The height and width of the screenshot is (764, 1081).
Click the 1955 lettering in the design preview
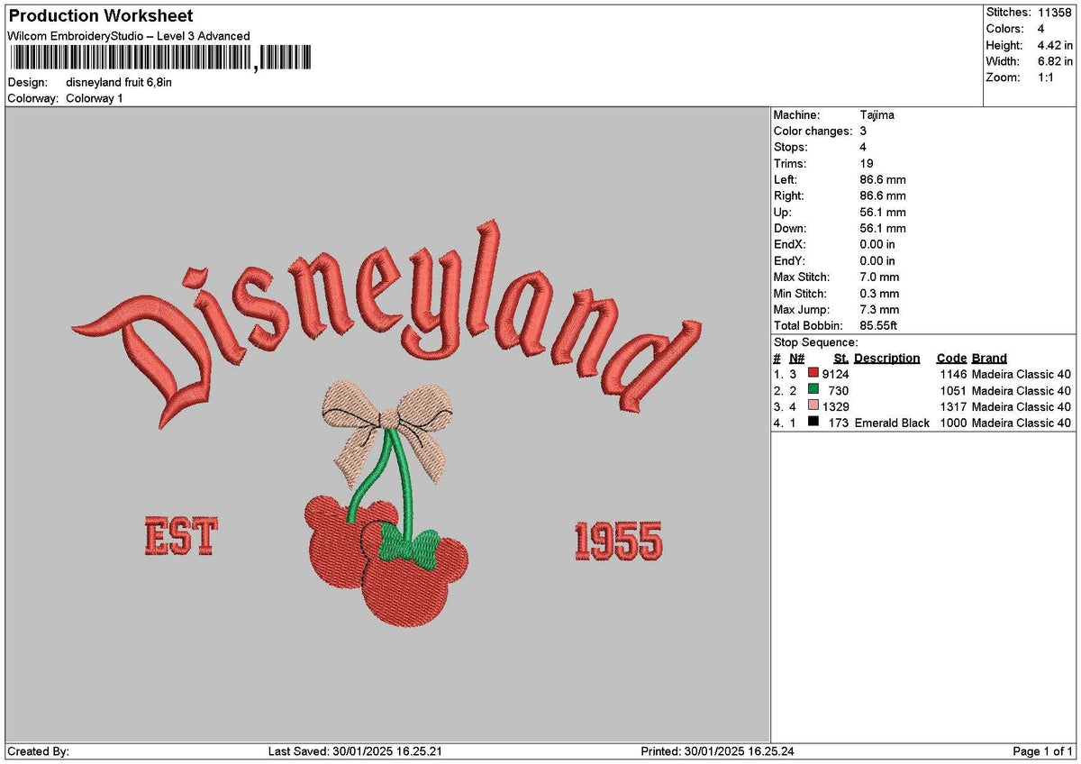pos(618,541)
